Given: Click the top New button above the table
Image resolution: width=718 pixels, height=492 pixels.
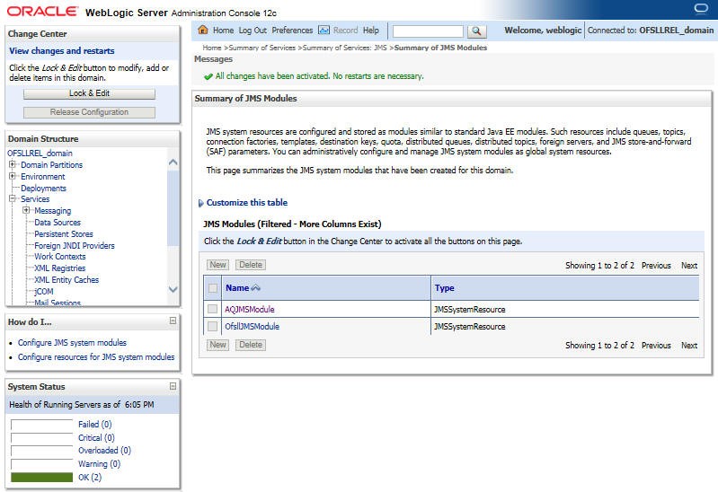Looking at the screenshot, I should tap(218, 265).
